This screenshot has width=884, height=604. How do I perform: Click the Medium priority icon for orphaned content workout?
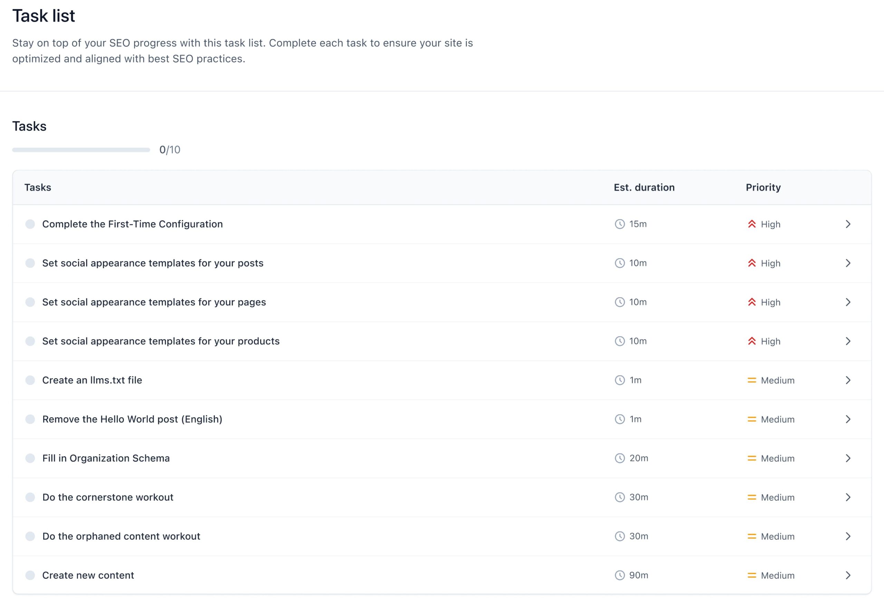[752, 536]
